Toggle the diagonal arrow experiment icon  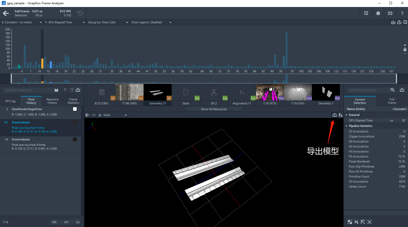tap(363, 222)
